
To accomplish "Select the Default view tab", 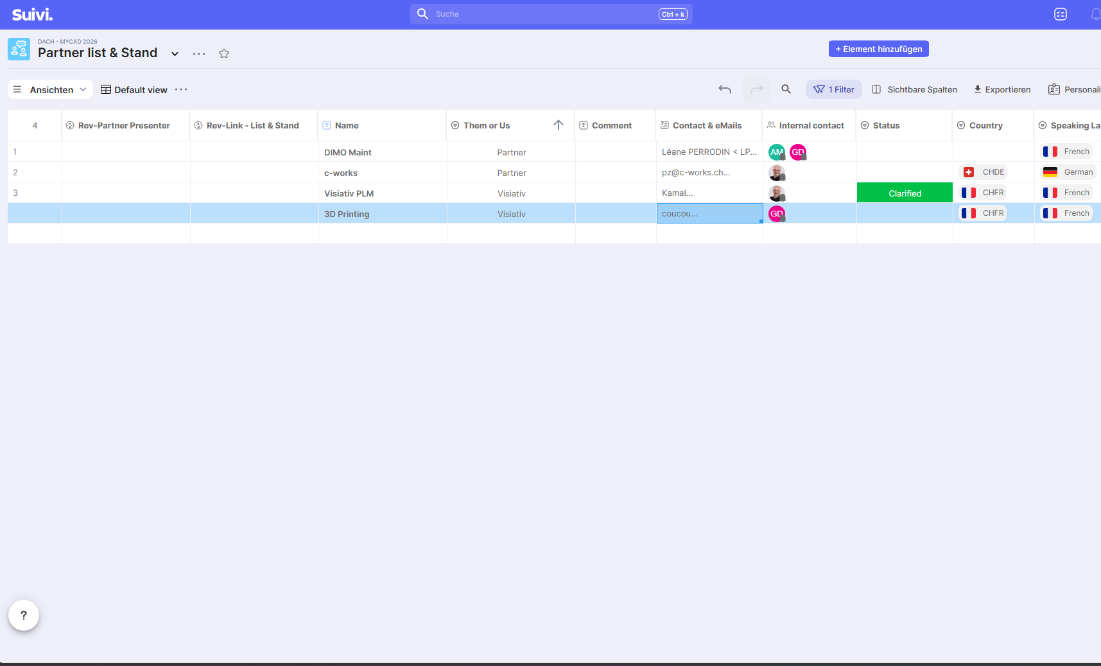I will (134, 89).
